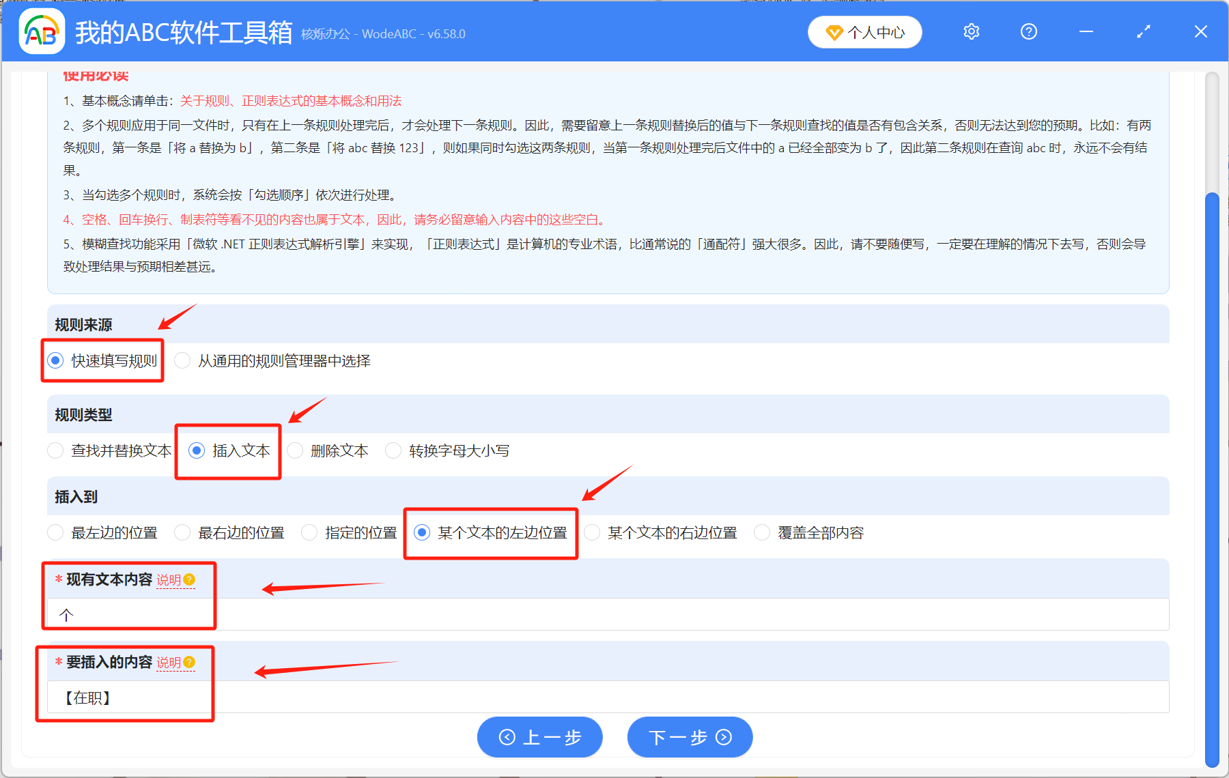
Task: Click the 说明 link next to 现有文本内容
Action: coord(169,579)
